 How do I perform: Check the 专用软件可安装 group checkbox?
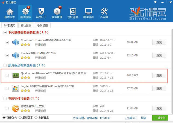tap(5, 99)
